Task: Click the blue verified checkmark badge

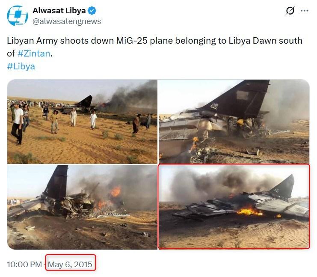Action: tap(92, 11)
